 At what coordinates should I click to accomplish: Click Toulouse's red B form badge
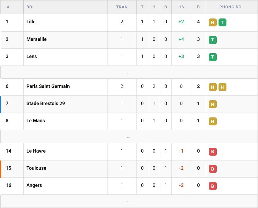tap(213, 169)
